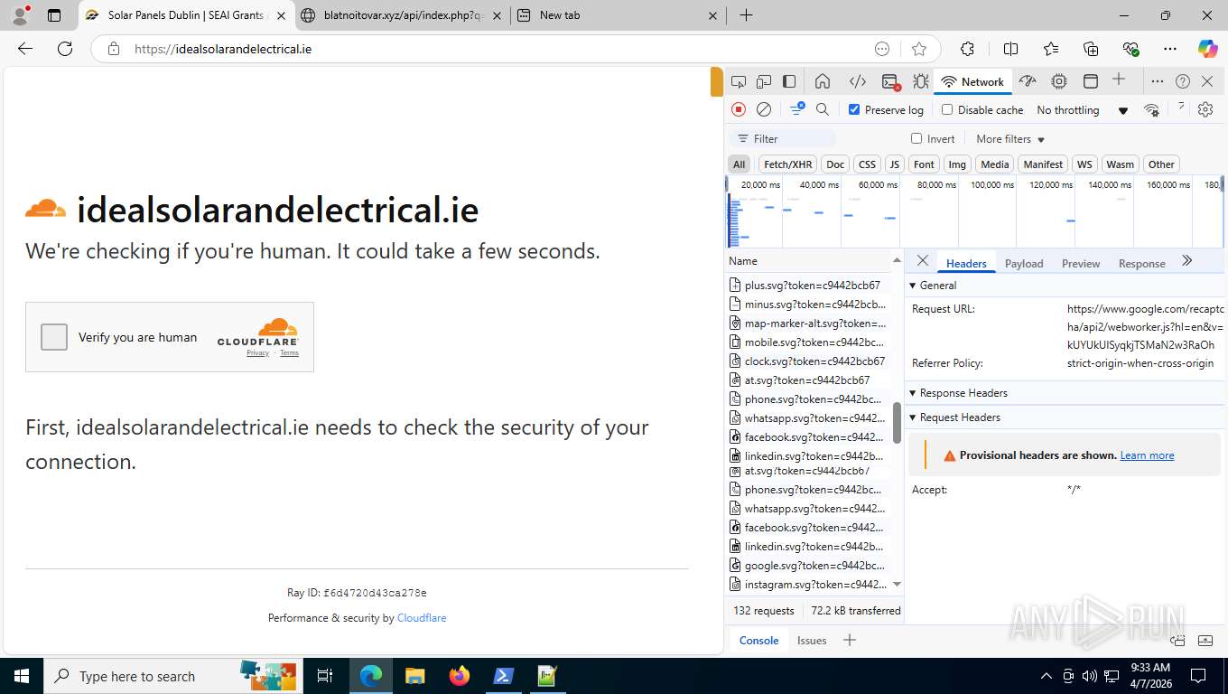Viewport: 1228px width, 694px height.
Task: Click the network request list scrollbar thumb
Action: (897, 423)
